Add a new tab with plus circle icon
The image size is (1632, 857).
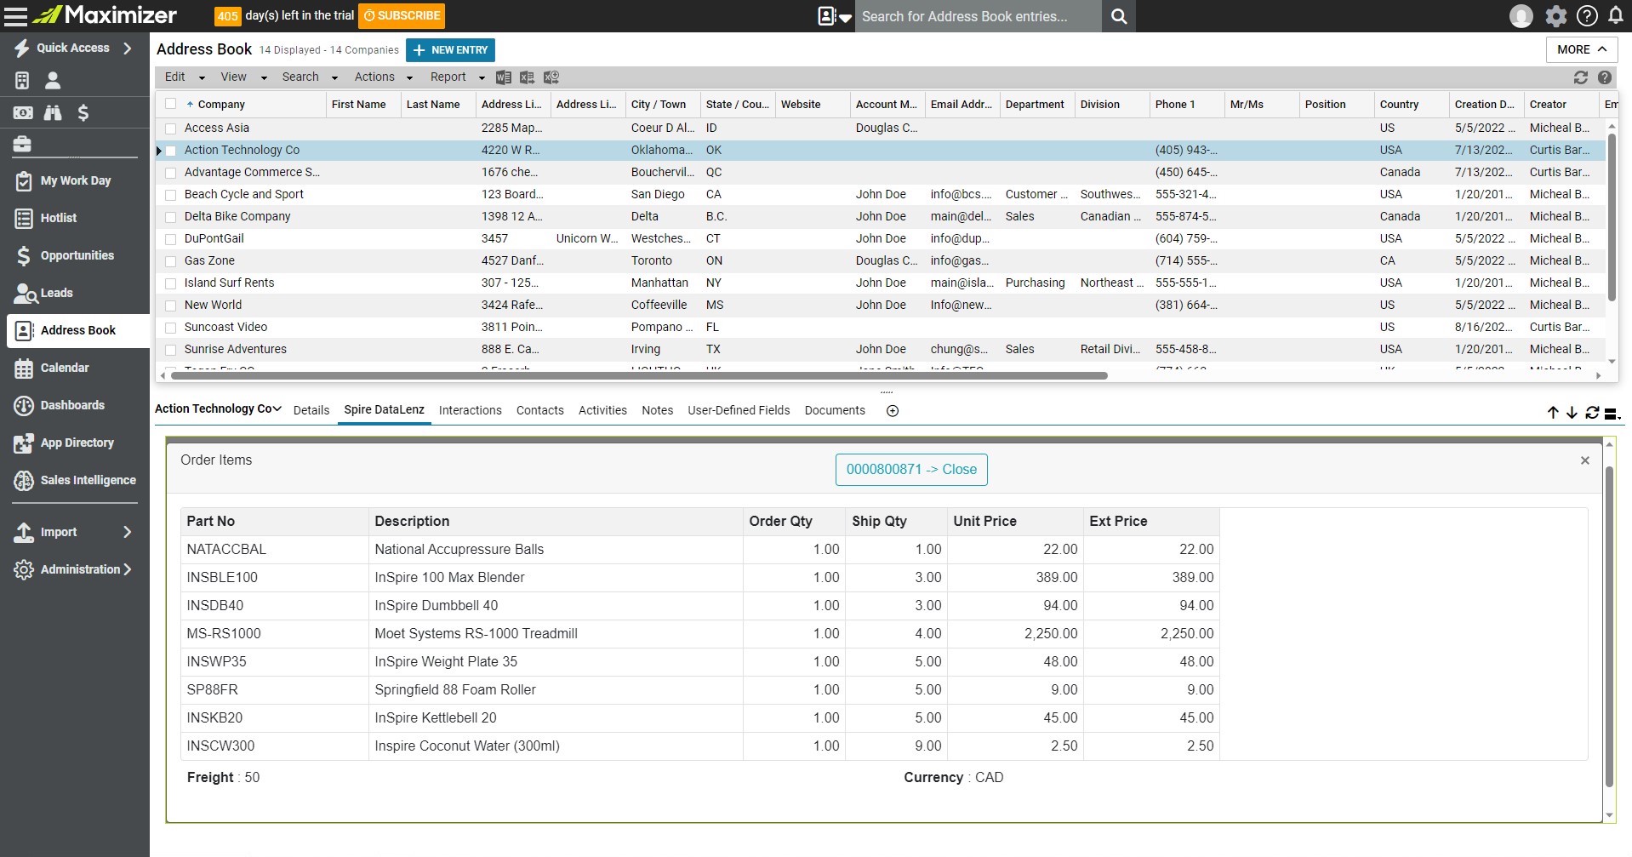click(x=893, y=411)
